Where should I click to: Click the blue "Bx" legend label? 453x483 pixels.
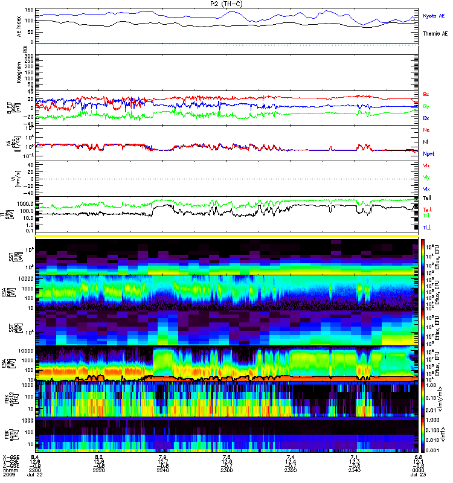point(426,118)
